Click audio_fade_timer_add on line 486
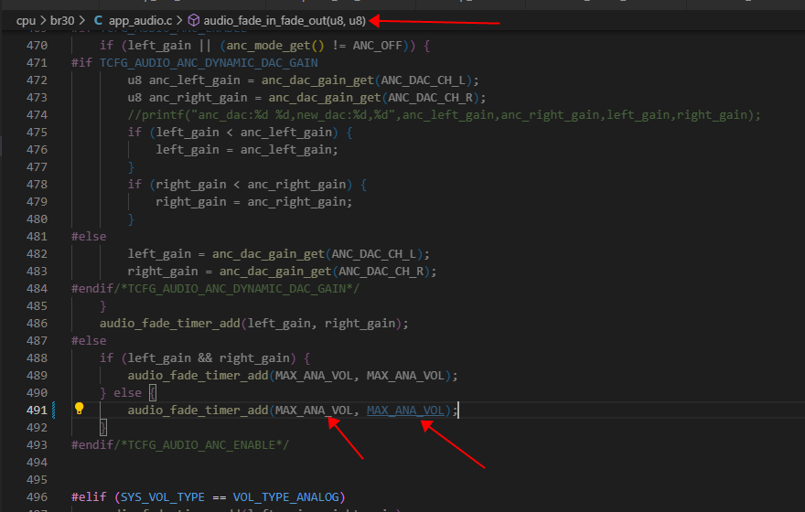 click(170, 324)
